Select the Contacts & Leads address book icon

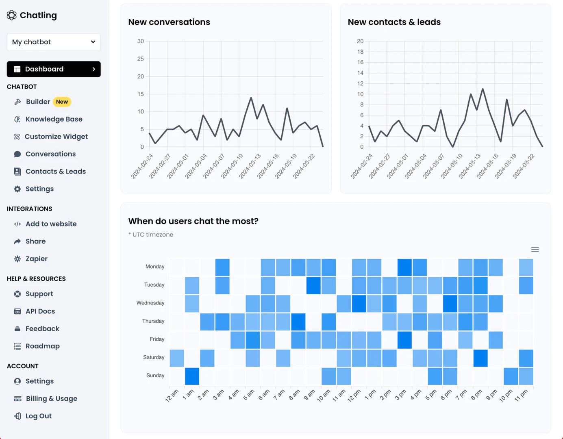pos(17,171)
